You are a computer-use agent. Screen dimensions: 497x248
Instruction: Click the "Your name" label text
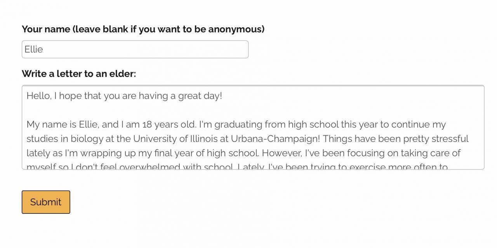[x=46, y=29]
